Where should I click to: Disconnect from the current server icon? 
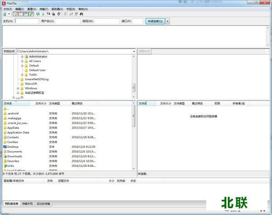click(x=53, y=14)
